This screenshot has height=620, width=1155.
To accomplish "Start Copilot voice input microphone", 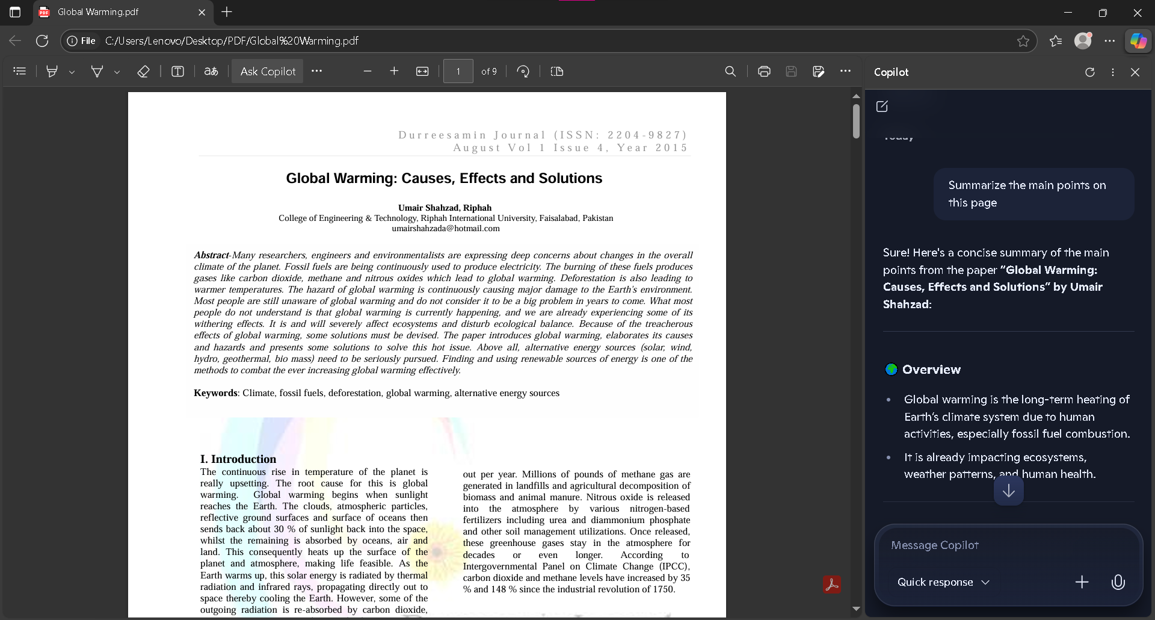I will pyautogui.click(x=1118, y=582).
